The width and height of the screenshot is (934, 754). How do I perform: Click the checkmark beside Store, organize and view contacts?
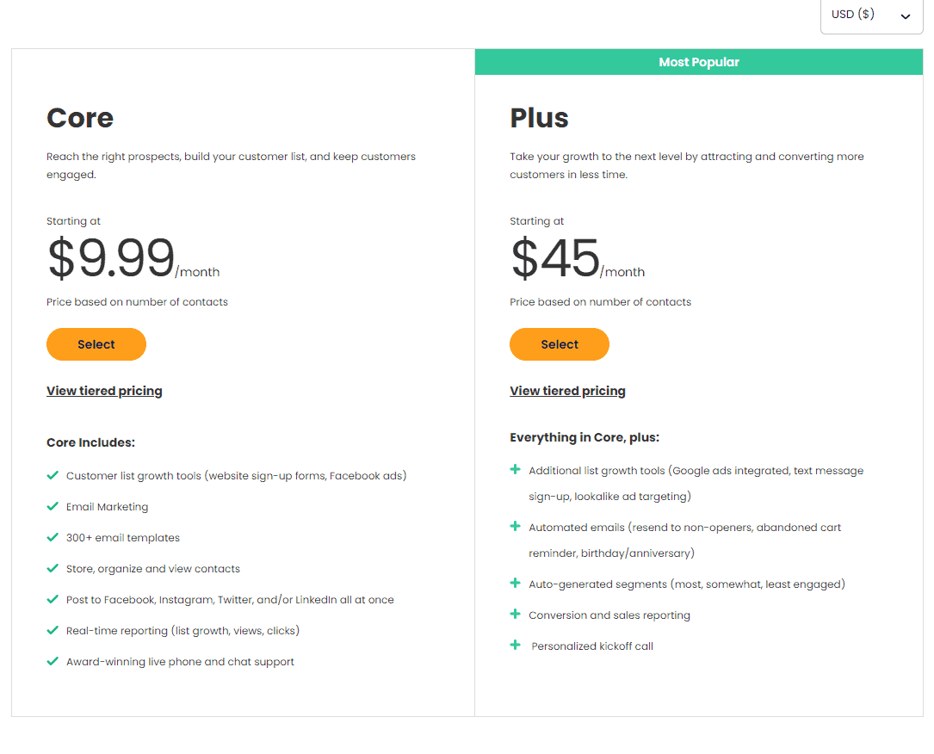click(53, 569)
